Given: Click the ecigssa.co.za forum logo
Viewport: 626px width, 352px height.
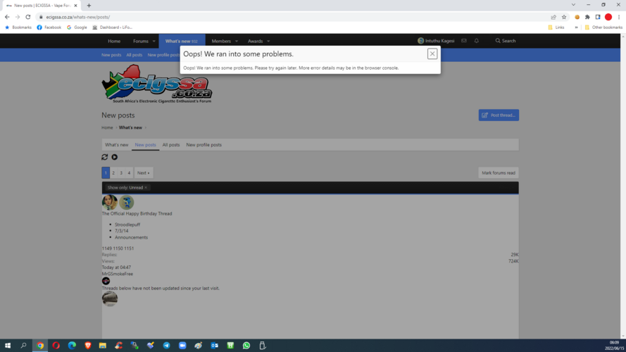Looking at the screenshot, I should (x=156, y=84).
